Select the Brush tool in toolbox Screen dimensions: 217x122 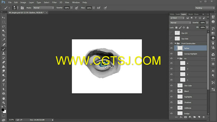4,49
